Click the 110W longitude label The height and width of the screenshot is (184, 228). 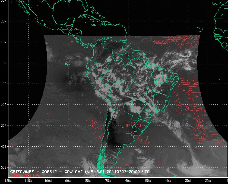(28, 181)
